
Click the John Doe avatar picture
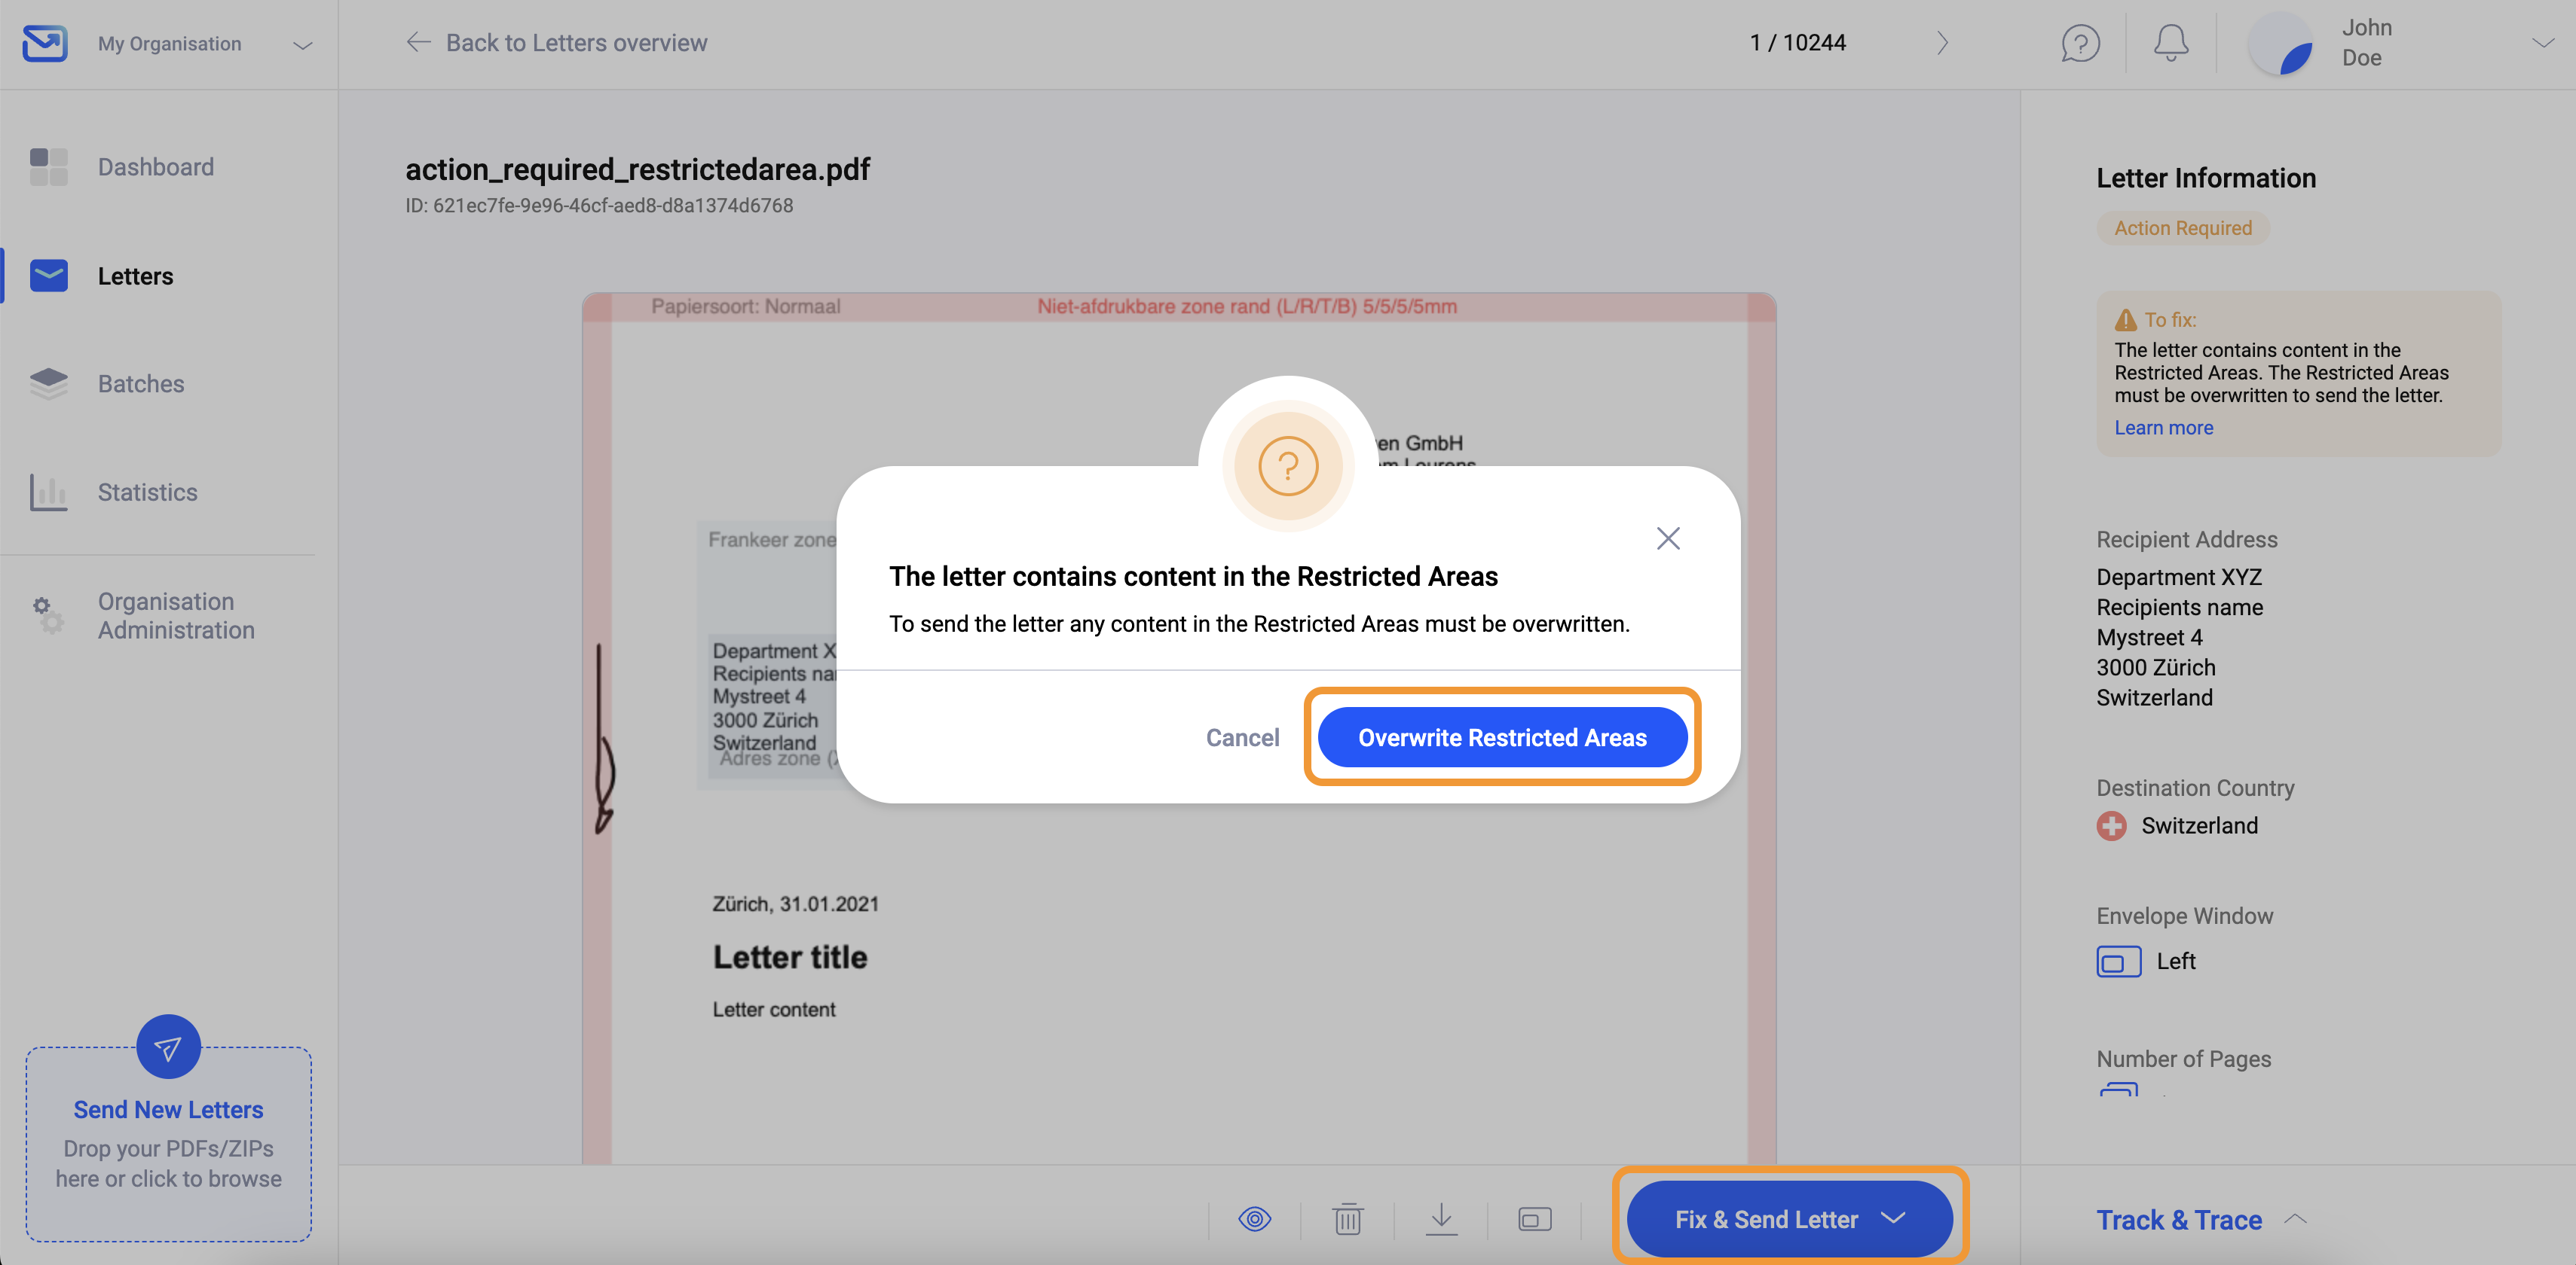2281,44
